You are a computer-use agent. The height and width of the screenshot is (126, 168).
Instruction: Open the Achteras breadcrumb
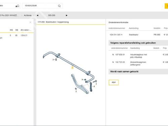(28, 15)
